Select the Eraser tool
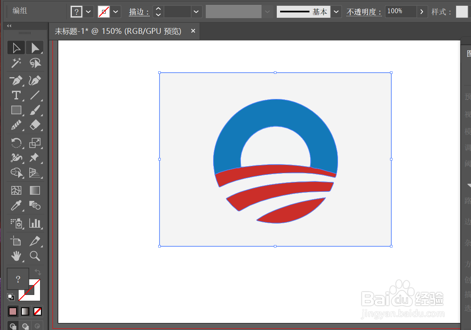This screenshot has width=471, height=330. [x=35, y=125]
